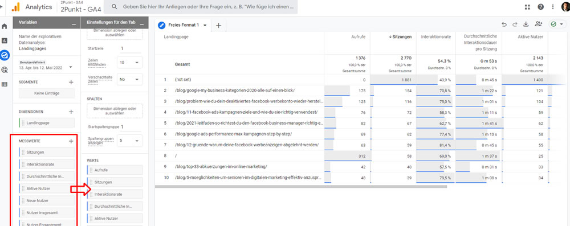
Task: Open Configure icon in left sidebar
Action: click(5, 84)
